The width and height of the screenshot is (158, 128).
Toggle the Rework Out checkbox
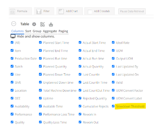(80, 122)
